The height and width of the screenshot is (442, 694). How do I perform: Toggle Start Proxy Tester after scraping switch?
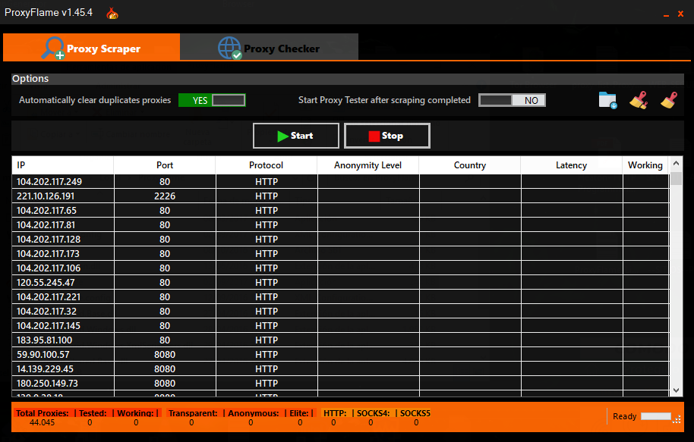512,100
